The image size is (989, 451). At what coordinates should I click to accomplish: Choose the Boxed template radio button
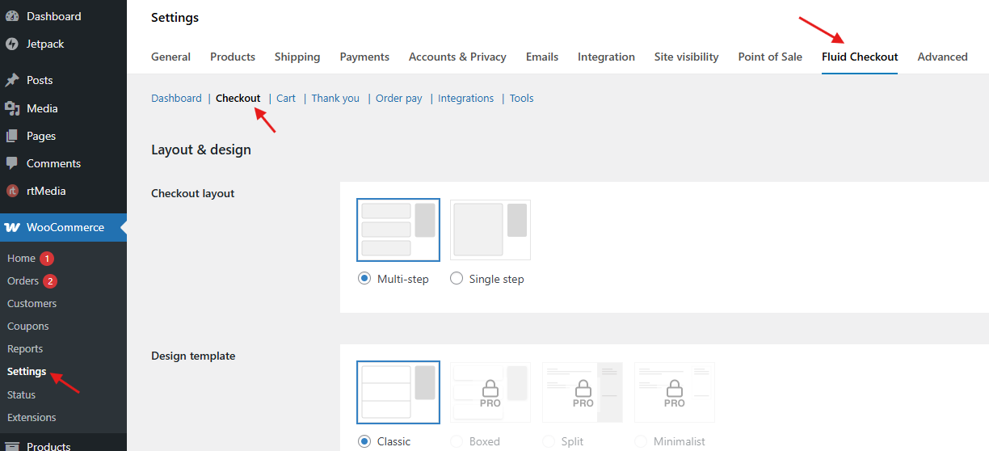click(x=457, y=441)
